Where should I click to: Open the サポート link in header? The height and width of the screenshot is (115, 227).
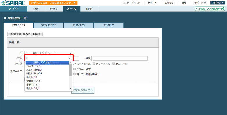[152, 3]
